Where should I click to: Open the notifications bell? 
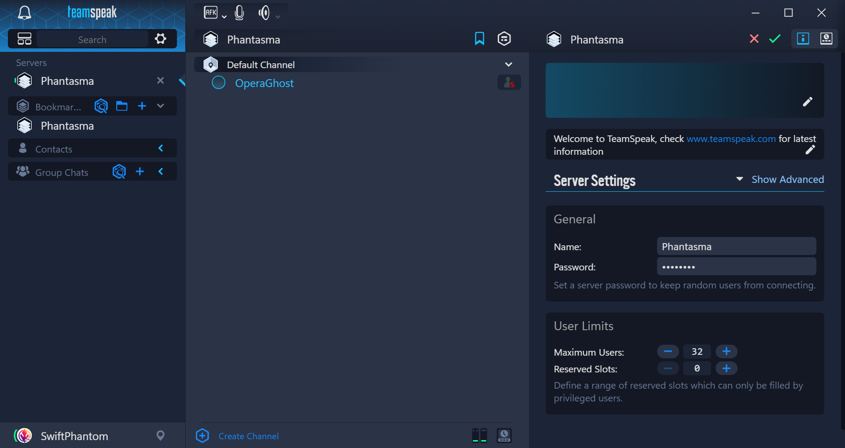click(24, 13)
